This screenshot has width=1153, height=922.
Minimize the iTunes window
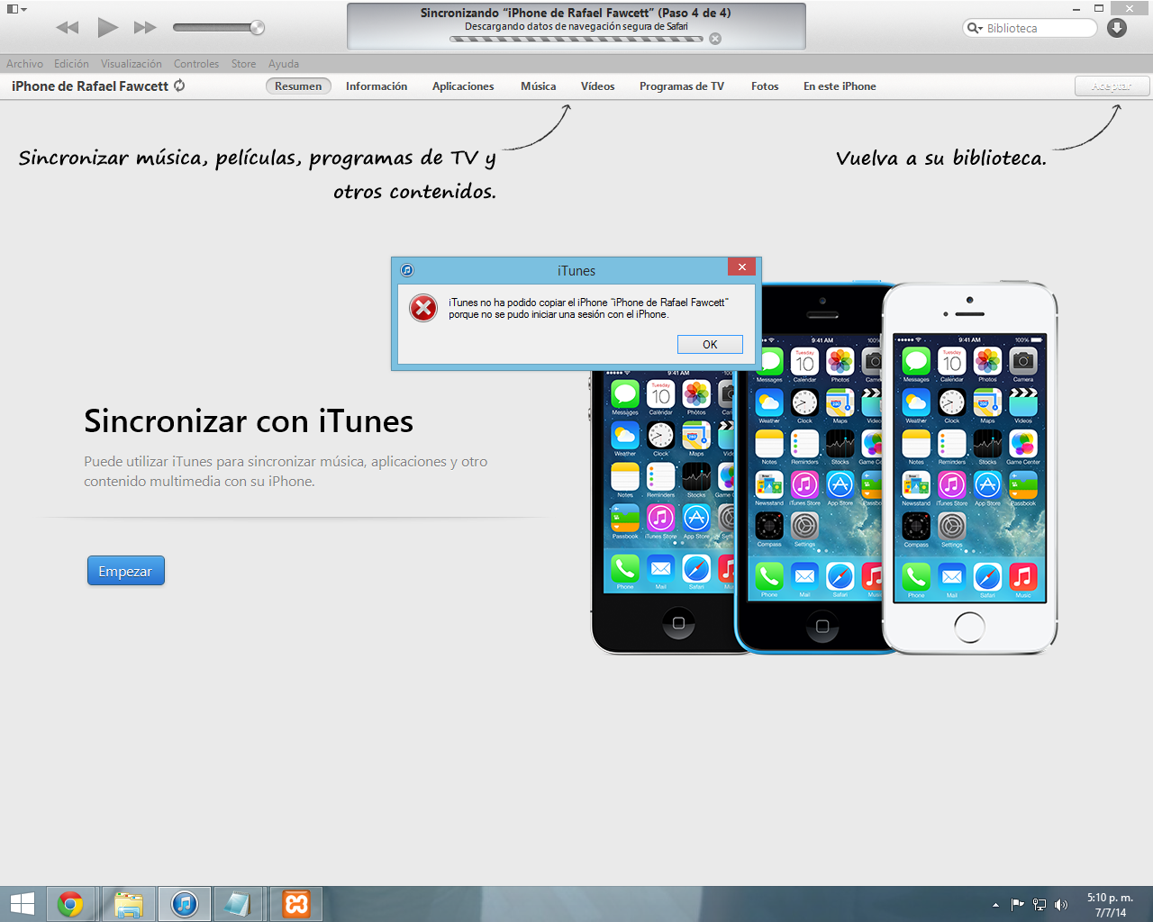(x=1078, y=8)
